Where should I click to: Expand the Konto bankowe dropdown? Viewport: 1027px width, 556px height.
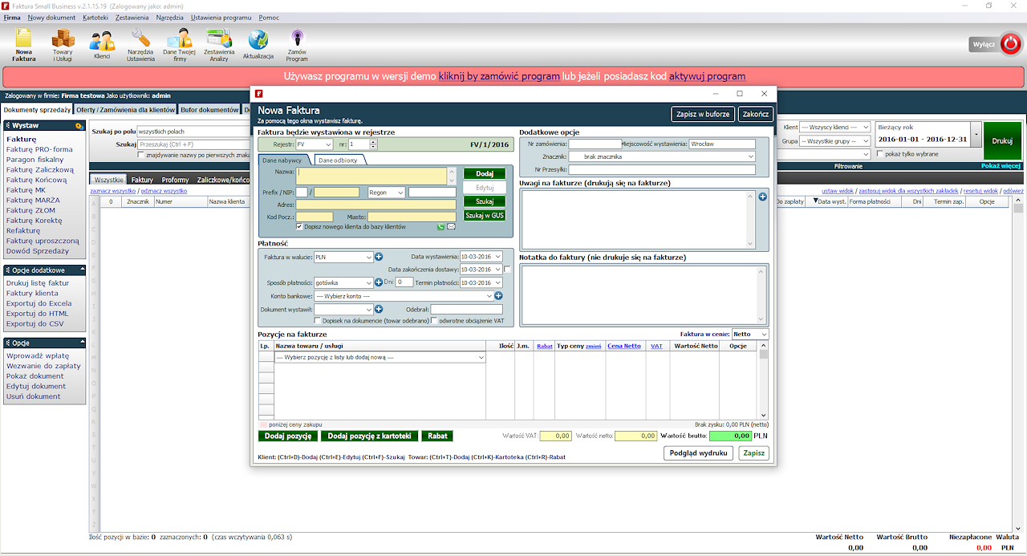403,296
